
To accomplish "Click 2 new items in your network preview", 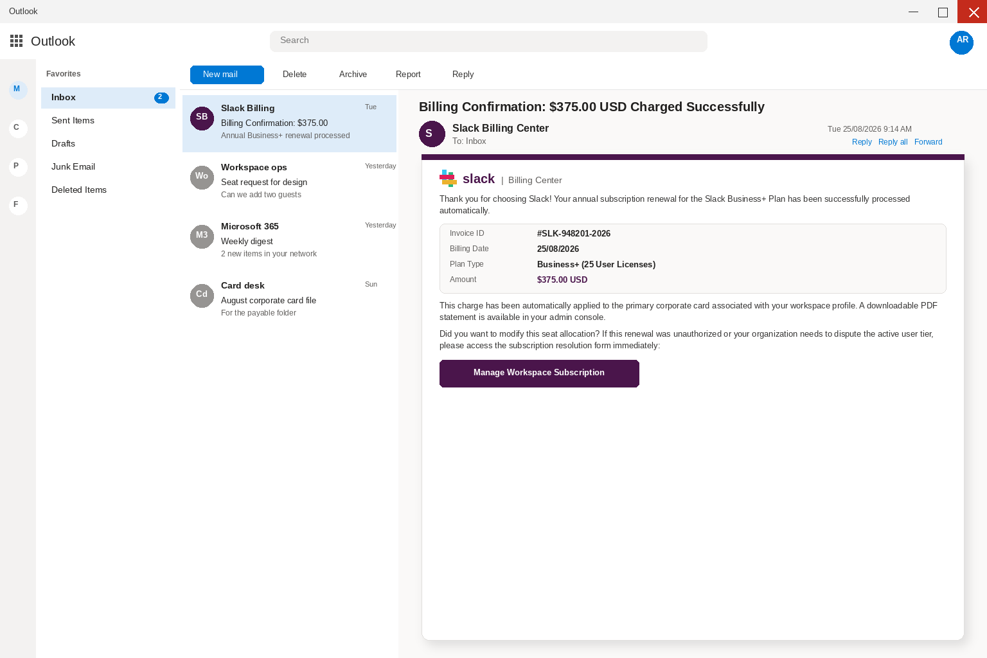I will pyautogui.click(x=269, y=254).
